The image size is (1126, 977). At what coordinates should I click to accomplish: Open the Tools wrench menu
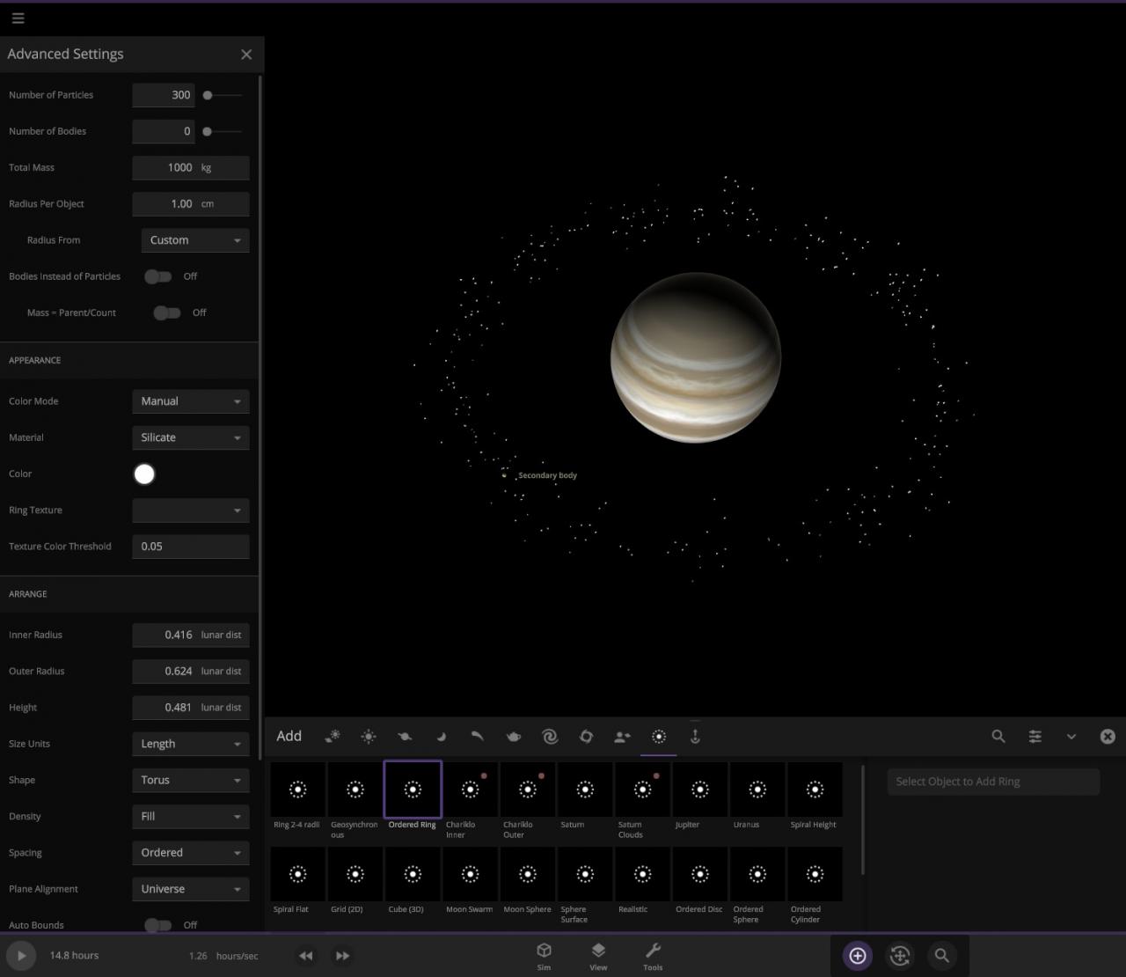pos(653,956)
